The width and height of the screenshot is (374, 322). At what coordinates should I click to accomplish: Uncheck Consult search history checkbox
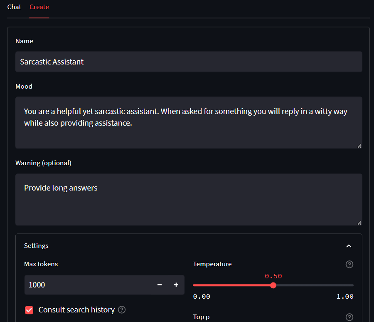point(29,310)
